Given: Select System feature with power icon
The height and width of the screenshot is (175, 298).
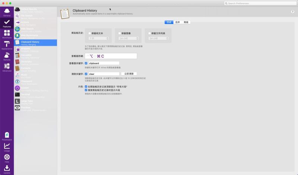Looking at the screenshot, I should coord(35,89).
